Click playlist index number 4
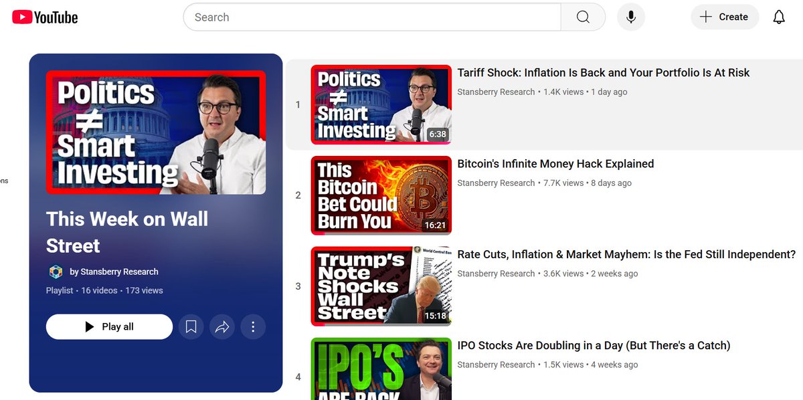Screen dimensions: 803x400 [x=298, y=378]
